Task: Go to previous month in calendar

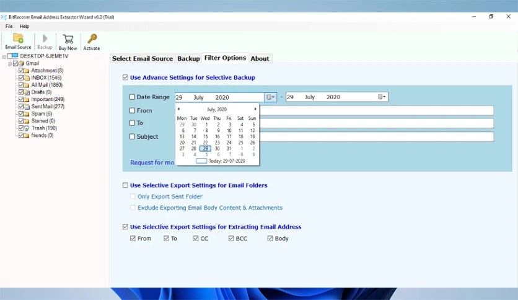Action: pos(178,109)
